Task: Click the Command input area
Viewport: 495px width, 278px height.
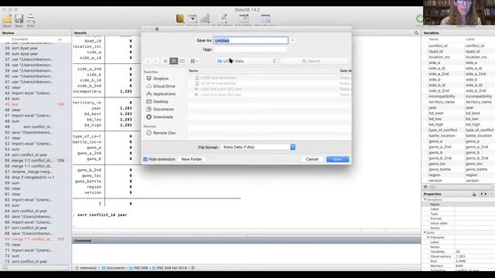Action: point(246,253)
